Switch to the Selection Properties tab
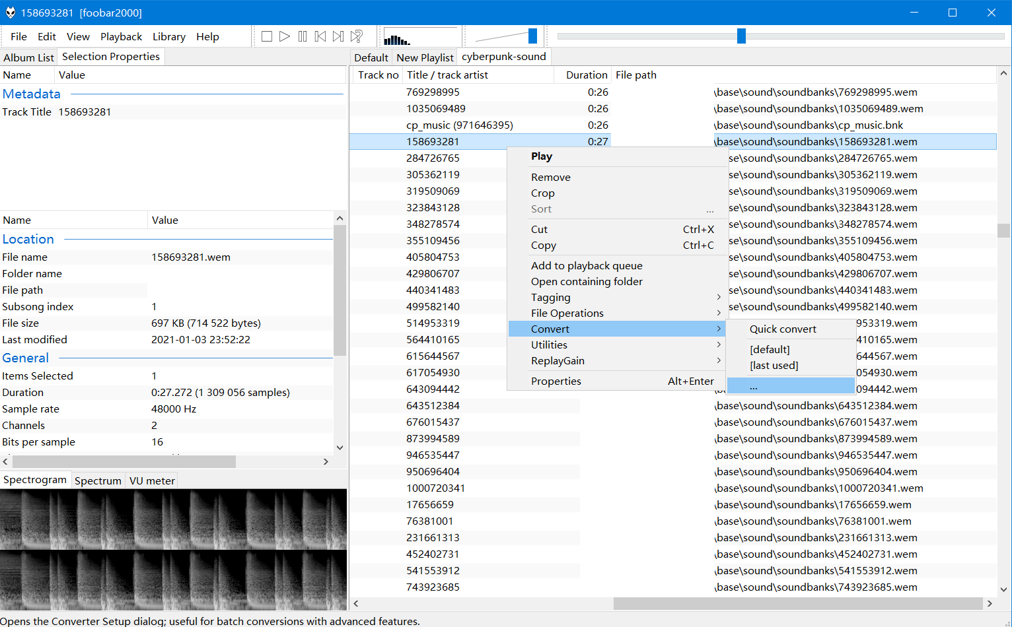1012x627 pixels. 111,57
